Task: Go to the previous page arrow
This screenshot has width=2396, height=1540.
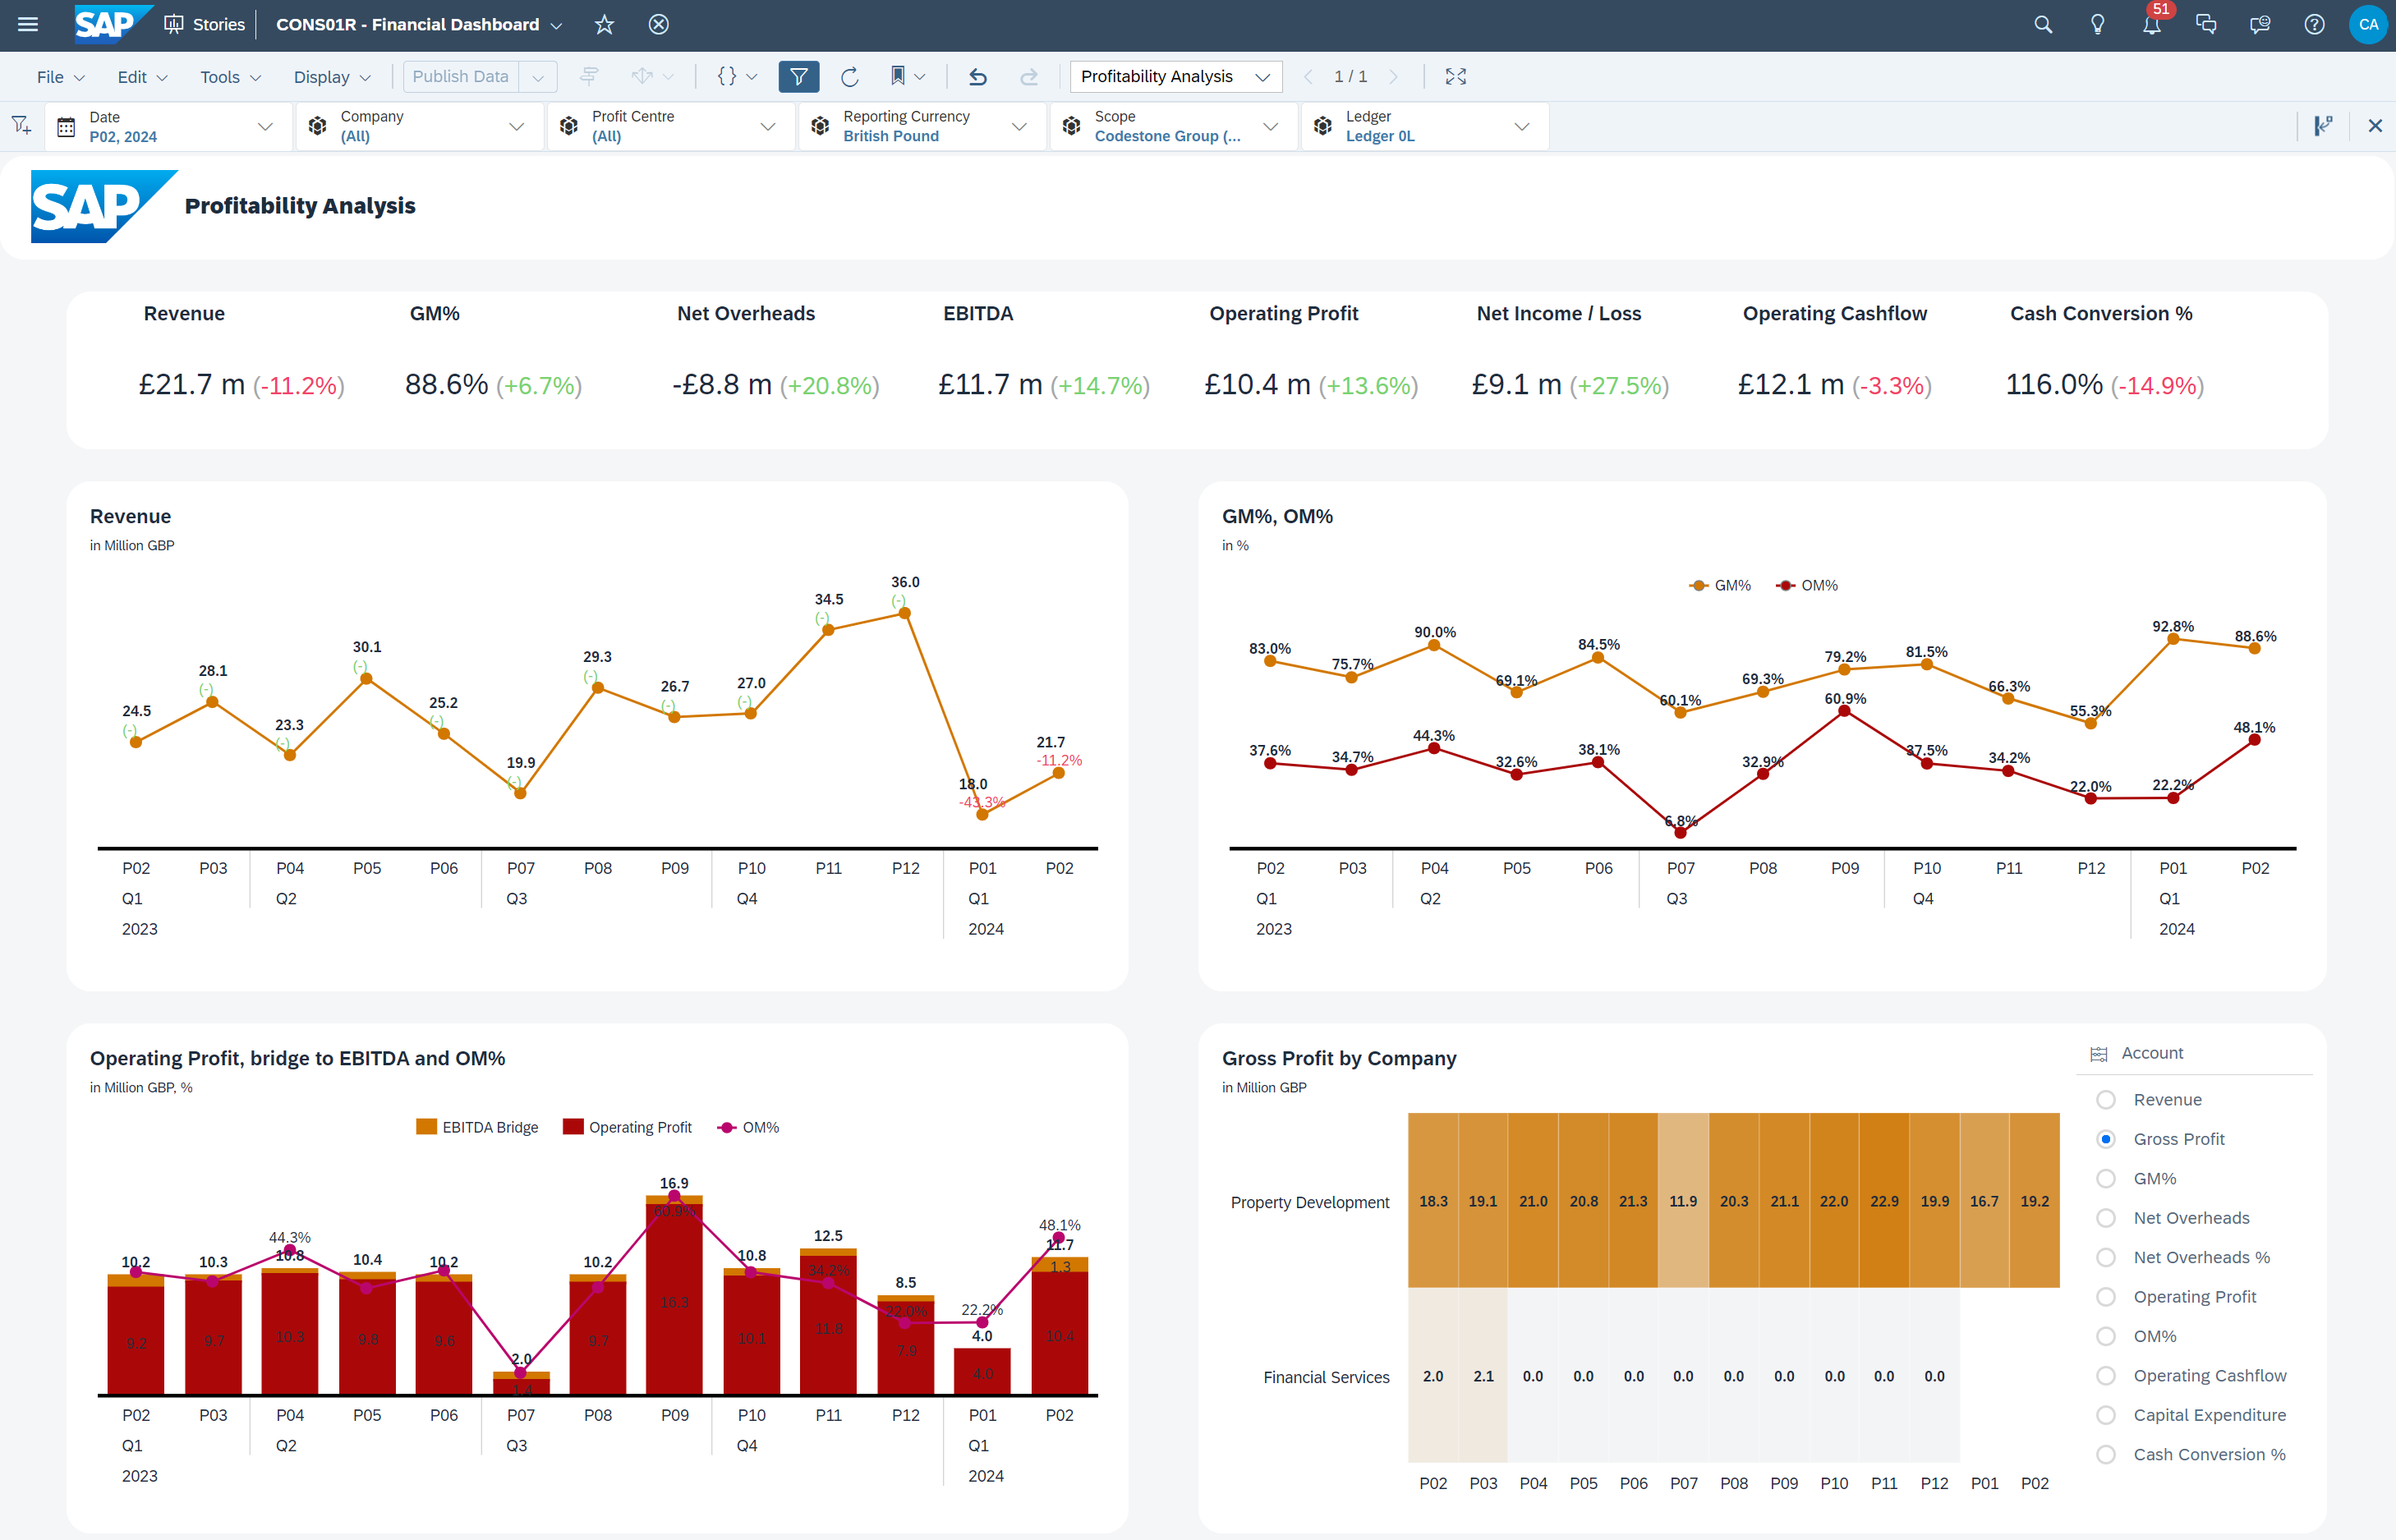Action: tap(1308, 77)
